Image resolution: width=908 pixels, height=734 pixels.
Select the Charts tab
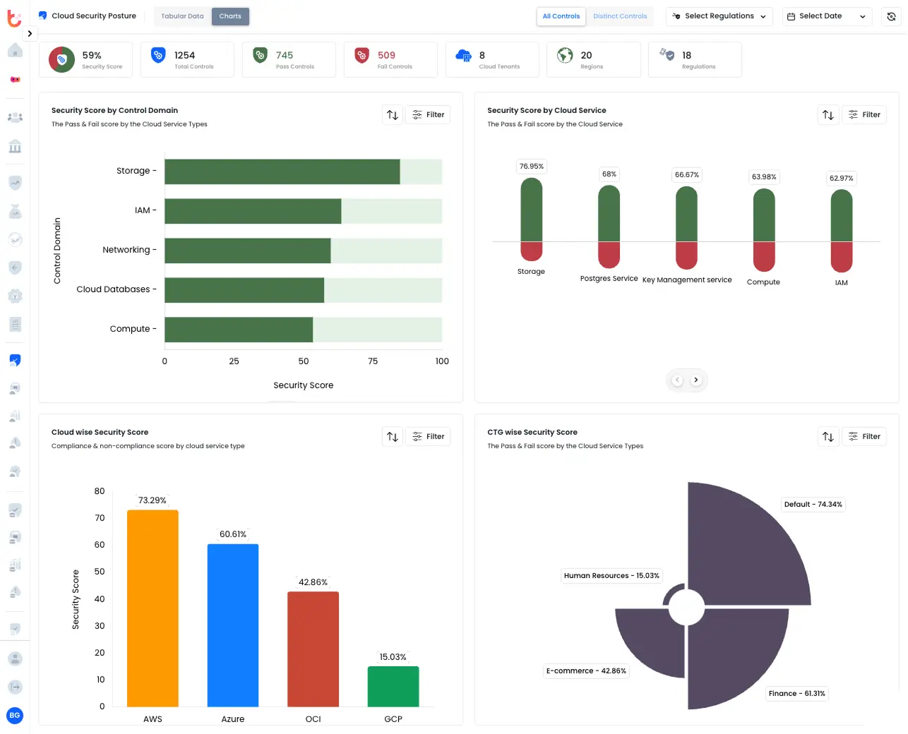click(x=230, y=15)
